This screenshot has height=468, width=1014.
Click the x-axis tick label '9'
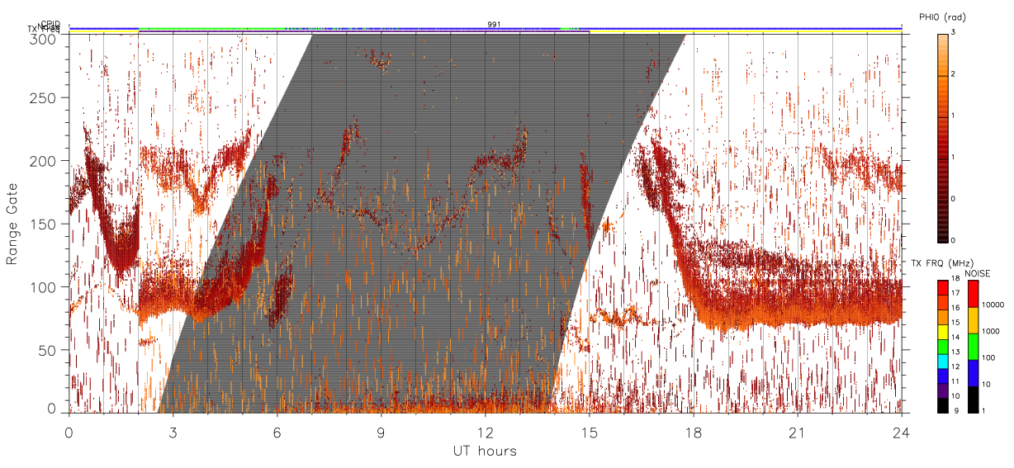click(x=381, y=432)
